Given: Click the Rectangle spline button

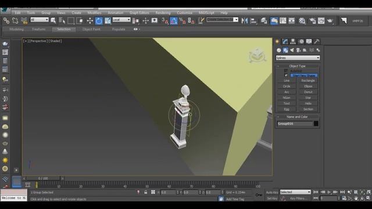Looking at the screenshot, I should point(308,81).
